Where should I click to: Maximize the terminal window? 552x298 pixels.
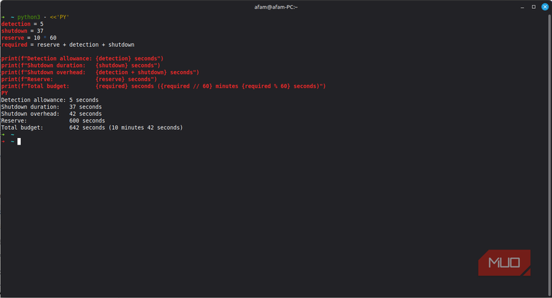point(534,7)
